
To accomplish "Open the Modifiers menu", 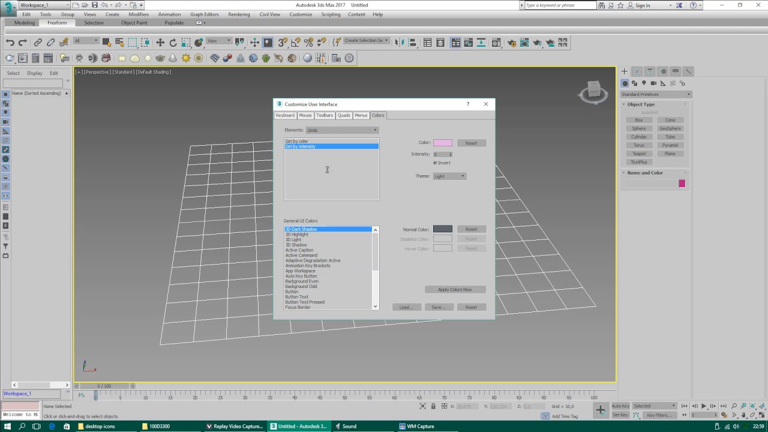I will tap(139, 14).
